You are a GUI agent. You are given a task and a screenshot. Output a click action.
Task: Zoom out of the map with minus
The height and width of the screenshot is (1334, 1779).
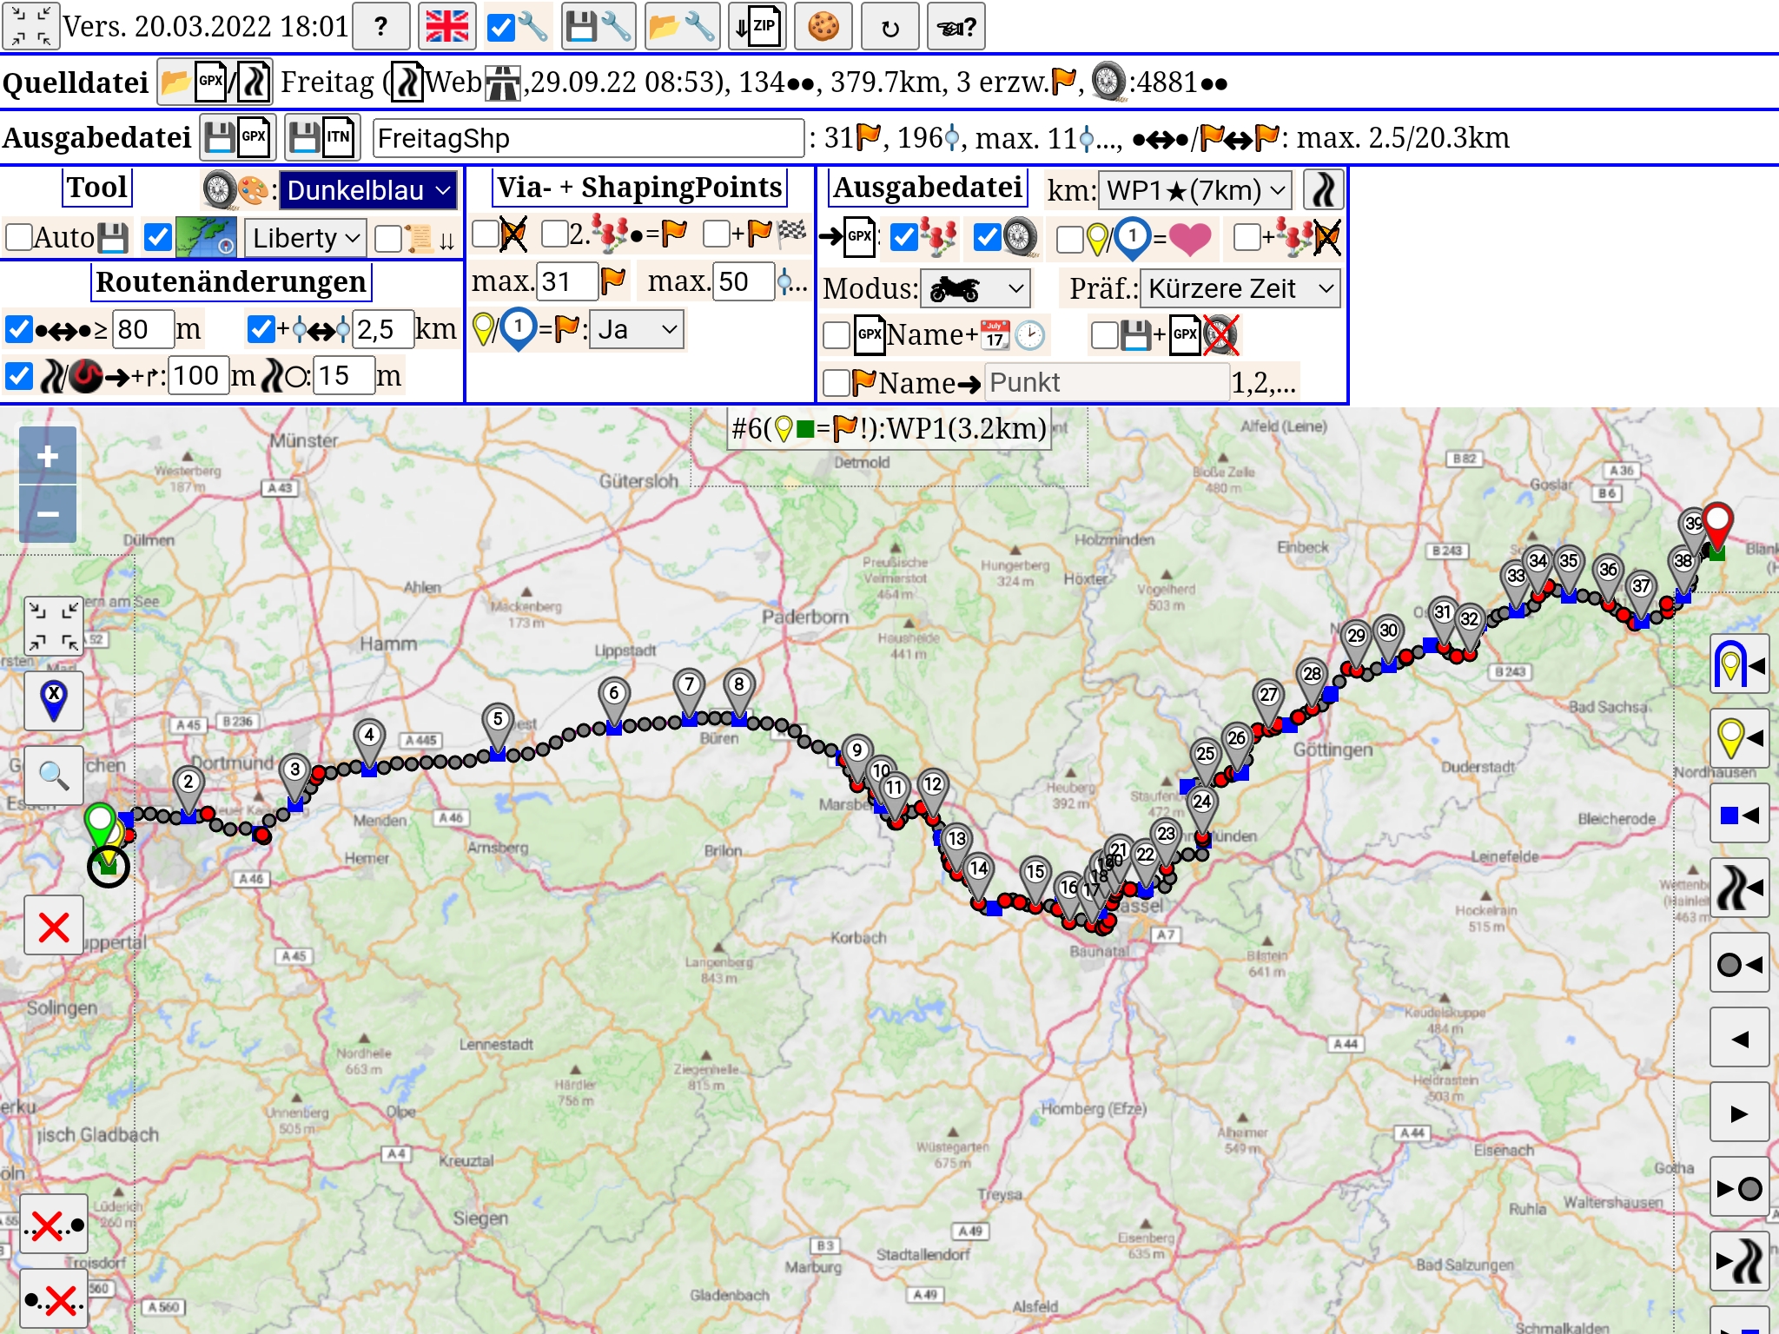[48, 514]
